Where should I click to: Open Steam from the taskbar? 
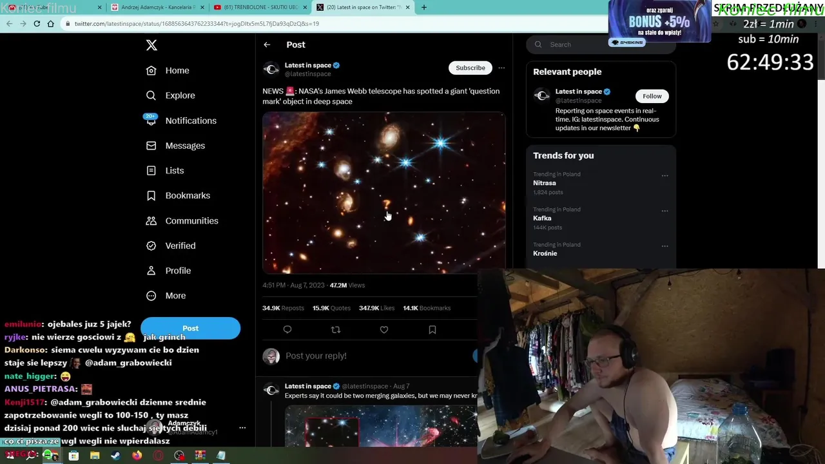[115, 456]
